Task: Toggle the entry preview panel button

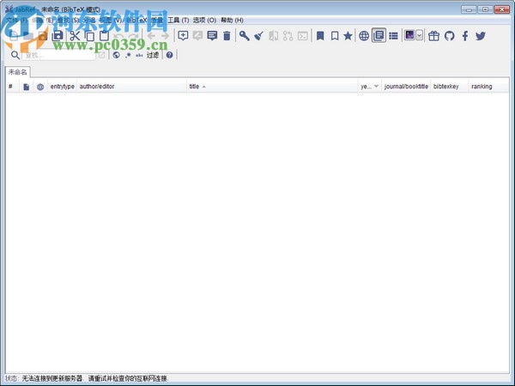Action: [x=379, y=35]
